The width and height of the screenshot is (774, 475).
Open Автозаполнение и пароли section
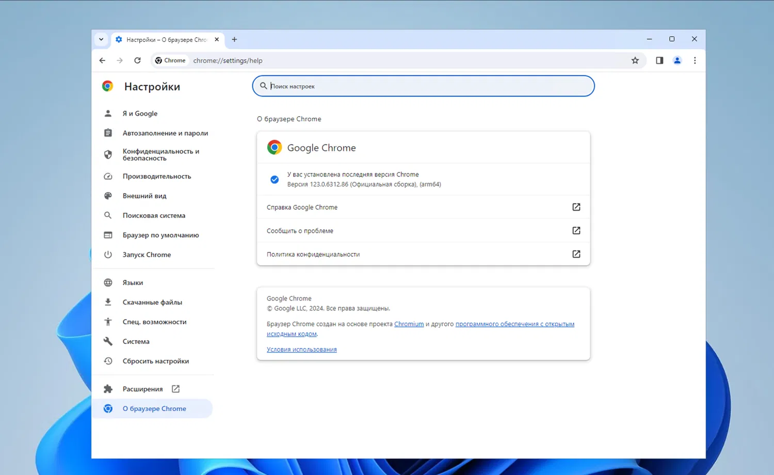[165, 133]
